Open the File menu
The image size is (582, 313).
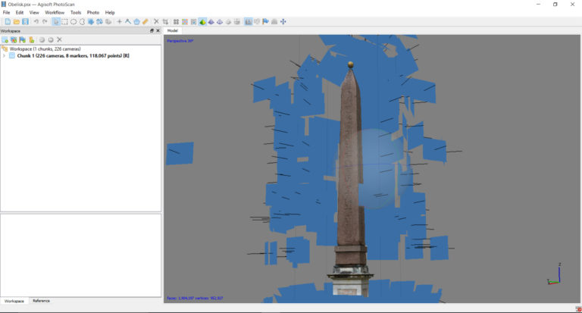tap(6, 13)
